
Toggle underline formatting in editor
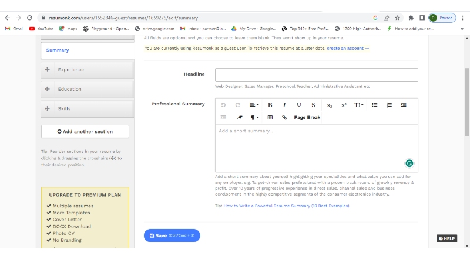point(299,105)
